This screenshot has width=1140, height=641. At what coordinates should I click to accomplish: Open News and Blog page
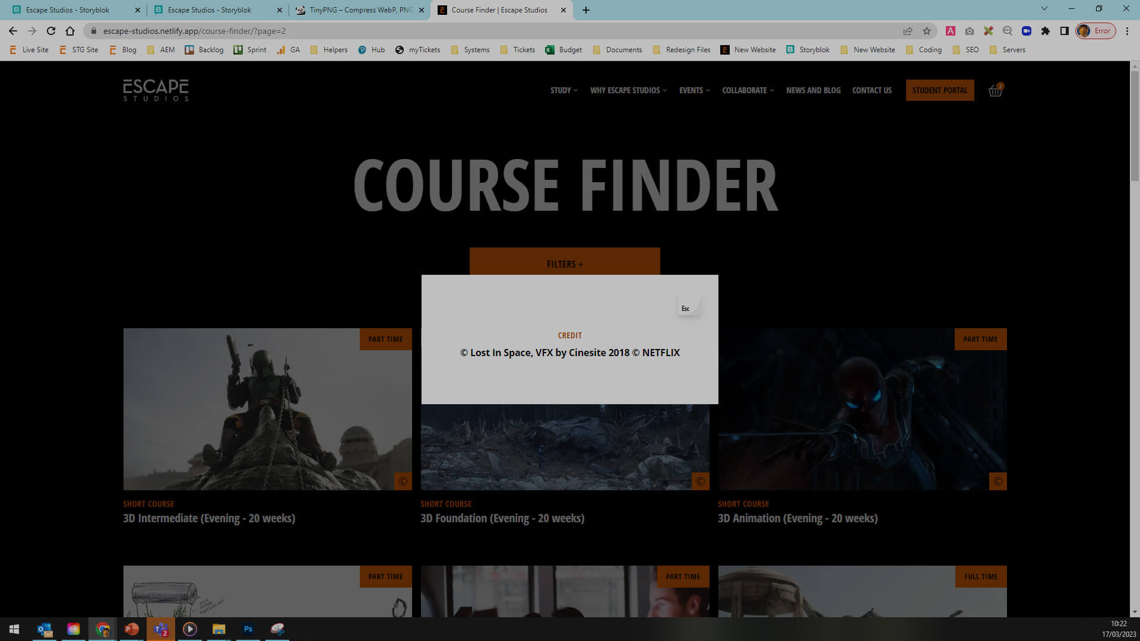[x=813, y=90]
